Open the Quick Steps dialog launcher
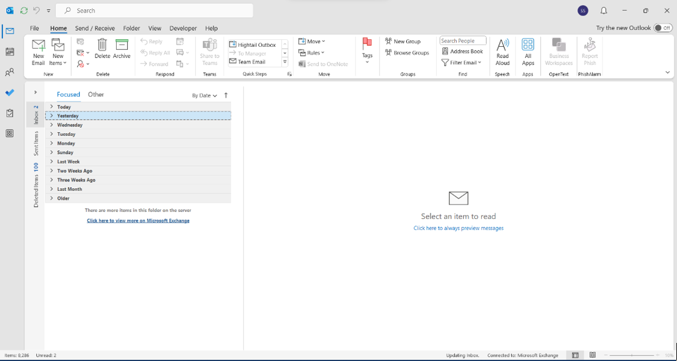677x361 pixels. point(290,74)
